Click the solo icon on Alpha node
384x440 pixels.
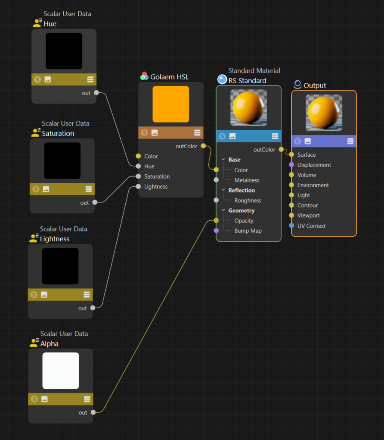34,399
